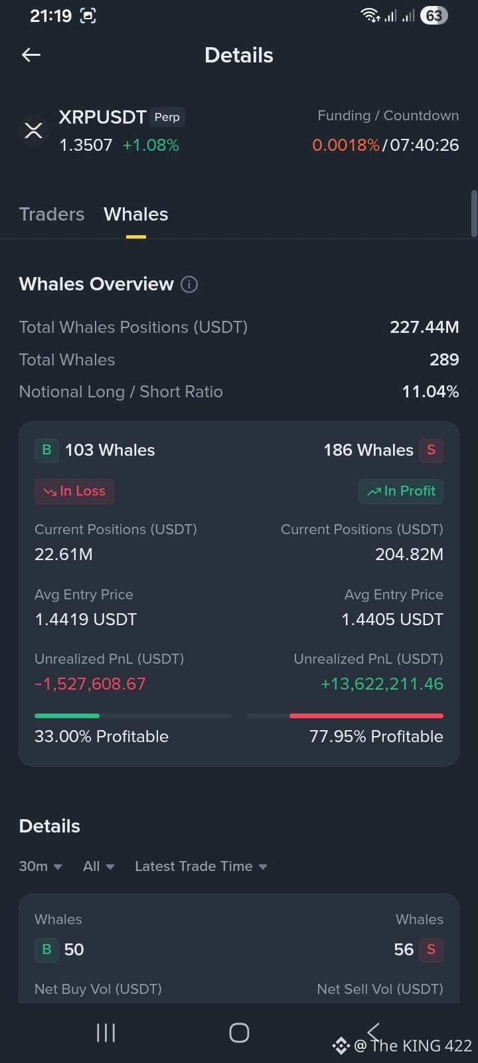Tap the green B badge beside 103 Whales
This screenshot has height=1063, width=478.
46,450
